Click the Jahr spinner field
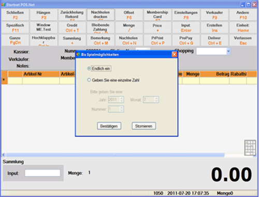 click(116, 100)
